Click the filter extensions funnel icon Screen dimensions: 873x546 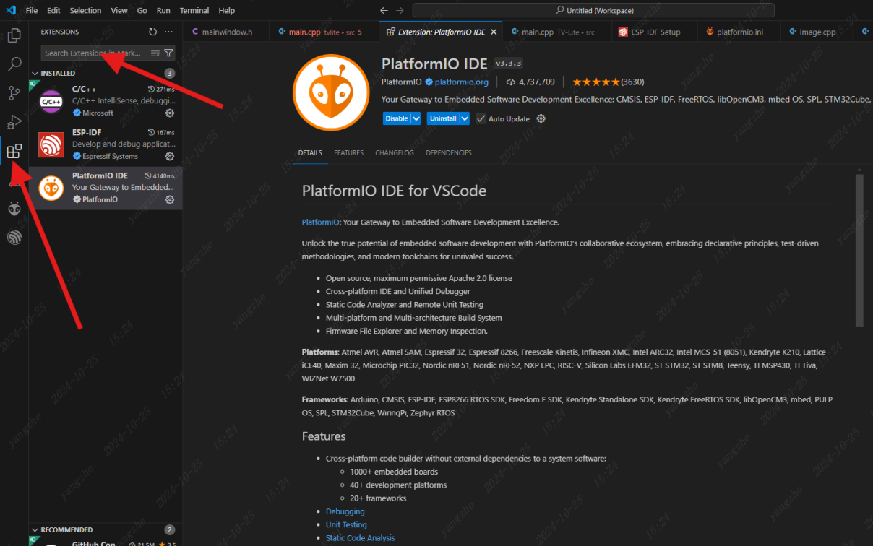168,53
